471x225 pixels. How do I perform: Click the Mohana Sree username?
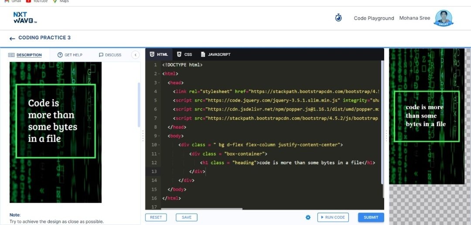(415, 18)
